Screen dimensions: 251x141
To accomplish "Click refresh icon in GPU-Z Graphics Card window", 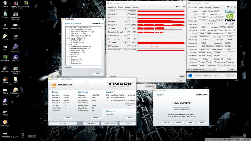I will [x=231, y=7].
